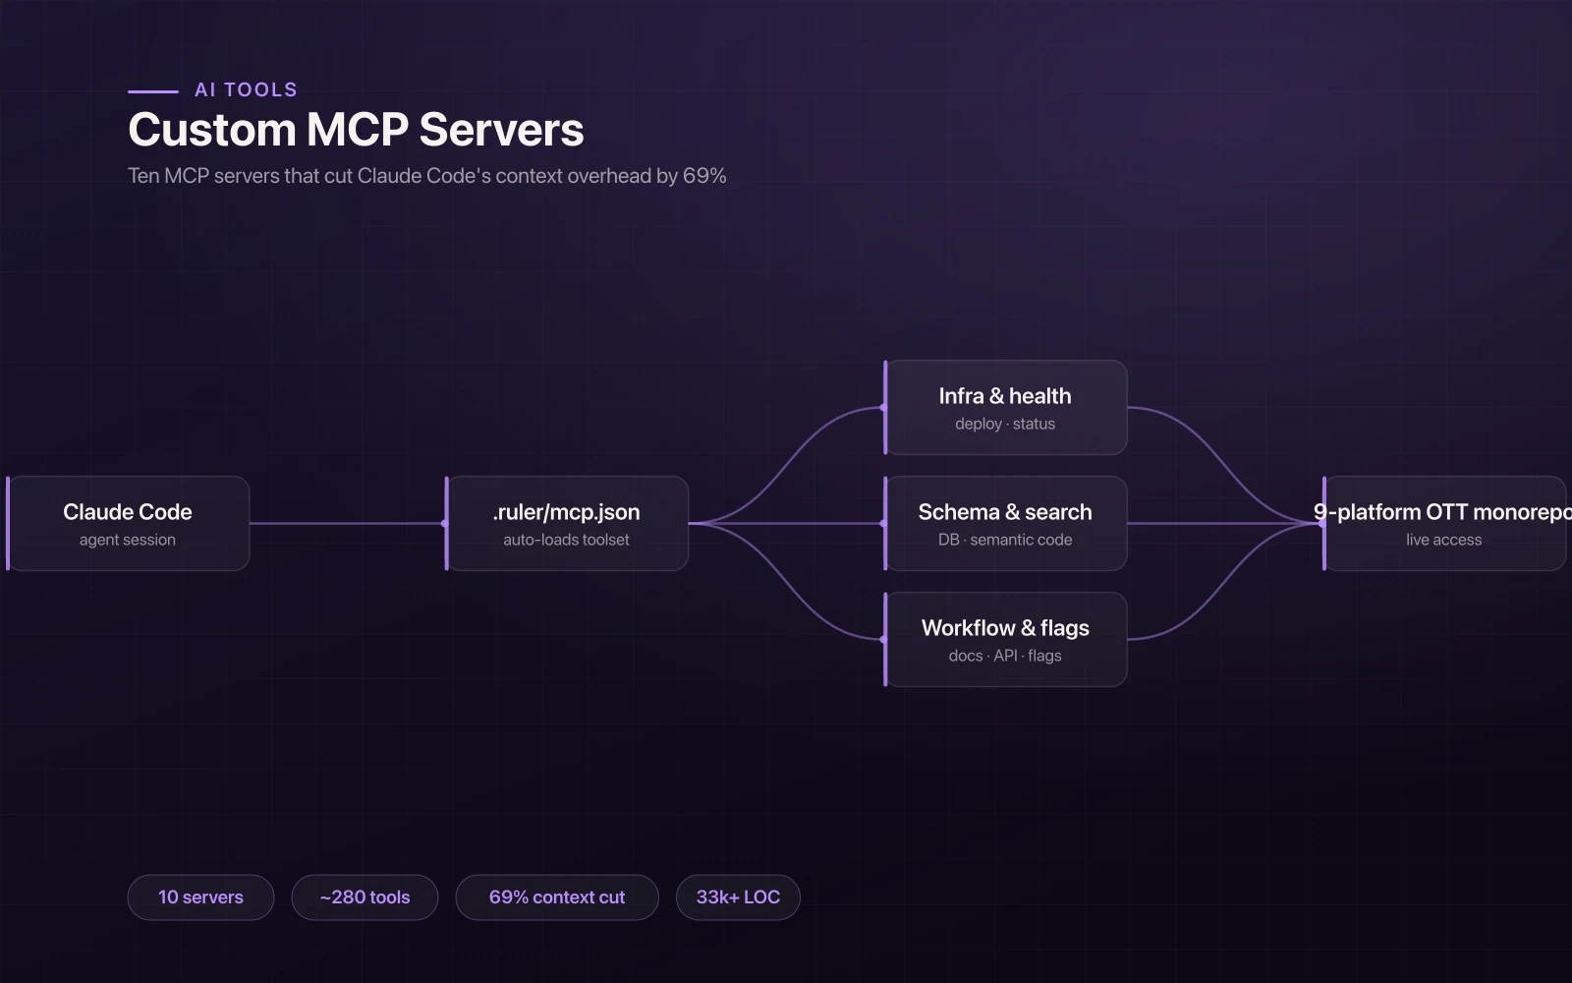Viewport: 1572px width, 983px height.
Task: Click the 'DB · semantic code' caption
Action: [x=1005, y=540]
